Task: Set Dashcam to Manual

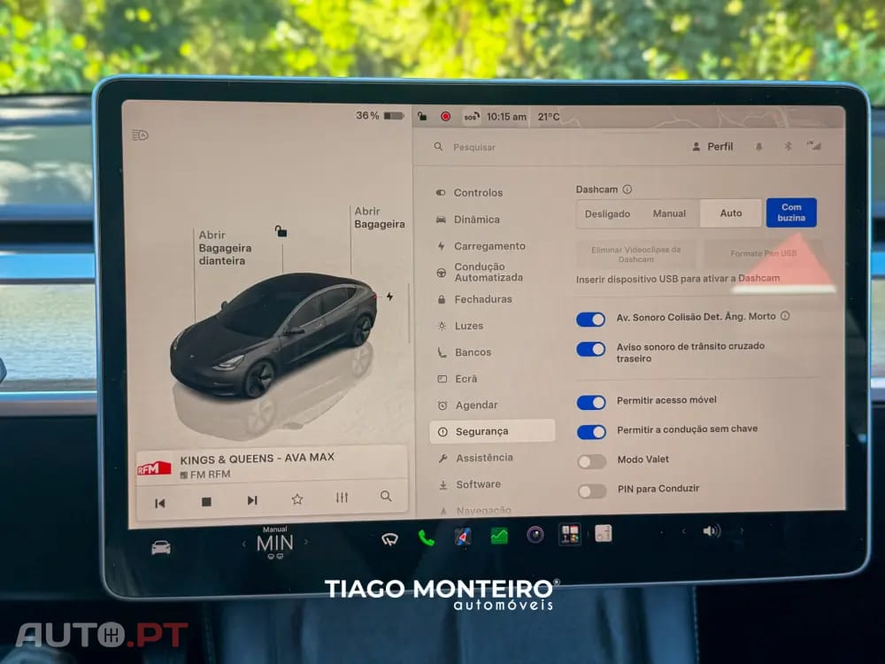Action: click(669, 213)
